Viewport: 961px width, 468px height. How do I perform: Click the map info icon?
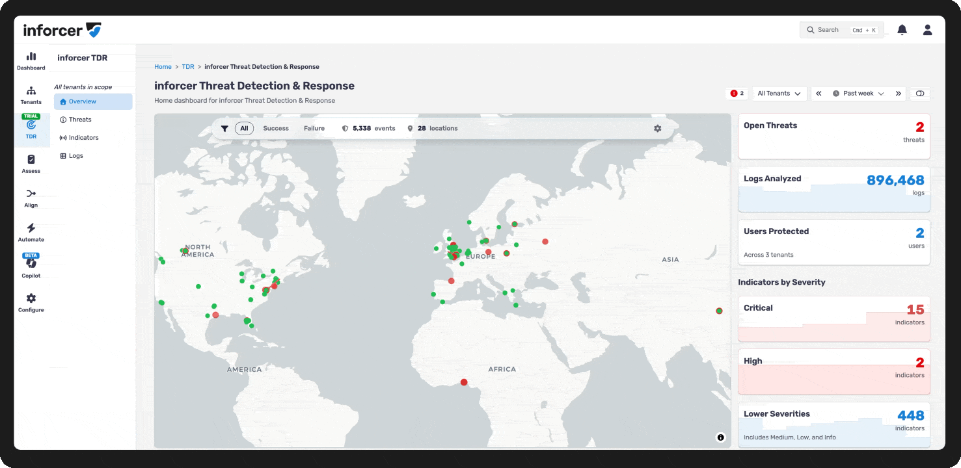click(x=720, y=437)
